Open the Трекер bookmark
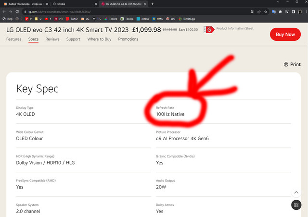This screenshot has width=308, height=217. click(x=111, y=19)
